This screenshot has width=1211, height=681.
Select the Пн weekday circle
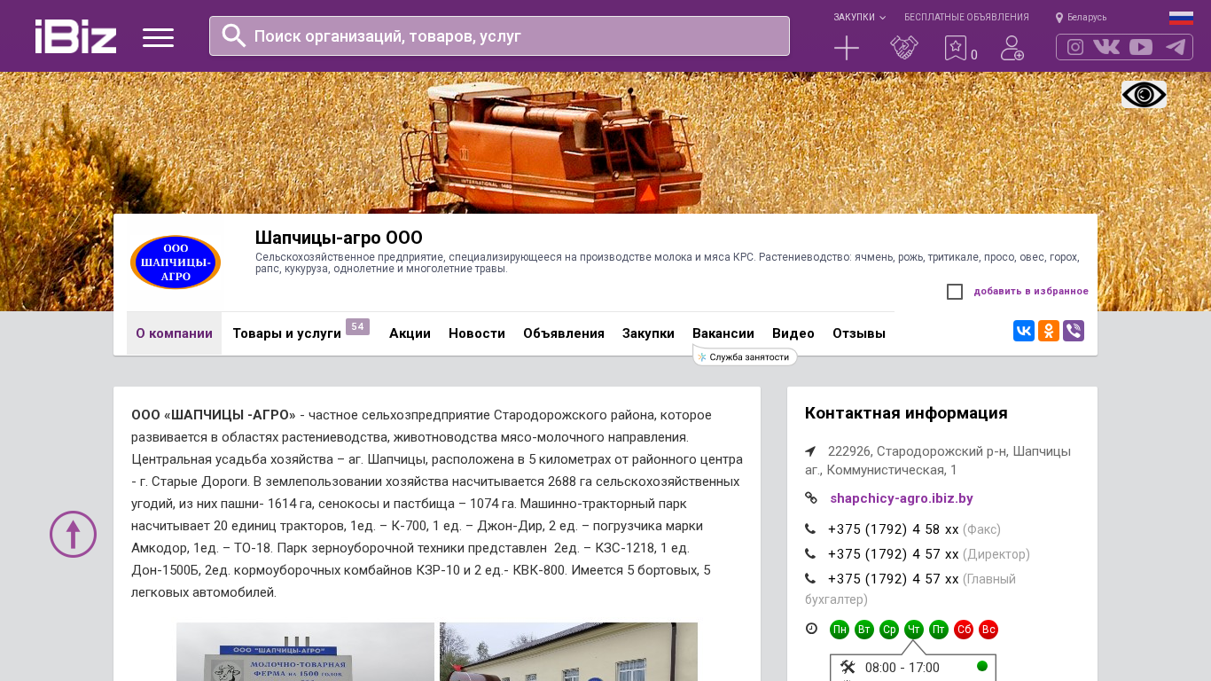pyautogui.click(x=840, y=630)
